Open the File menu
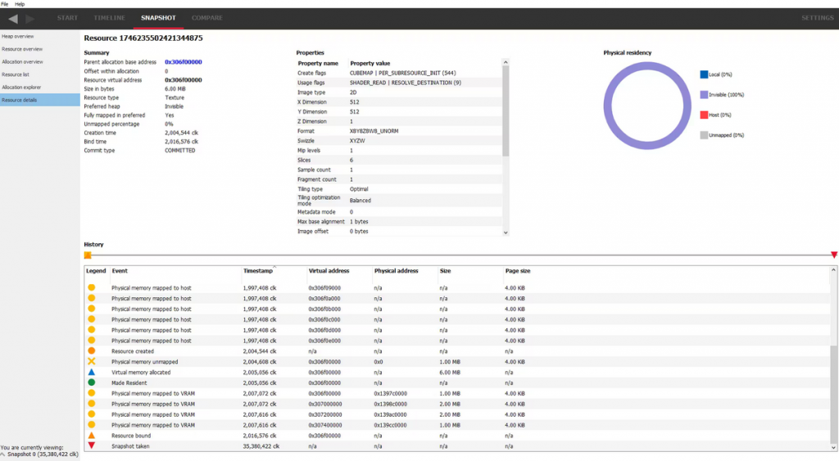The width and height of the screenshot is (839, 461). click(5, 4)
